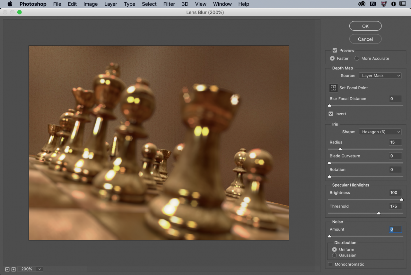Open the Filter menu

tap(169, 4)
